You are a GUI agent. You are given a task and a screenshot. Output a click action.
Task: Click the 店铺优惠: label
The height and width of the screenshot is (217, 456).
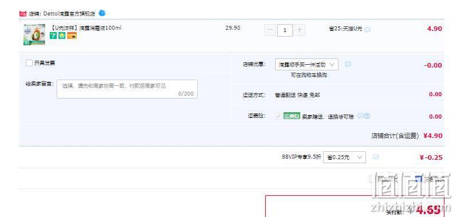pos(254,65)
